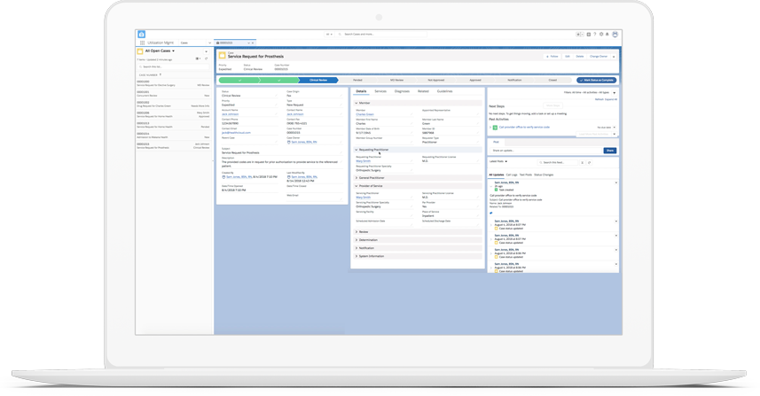The width and height of the screenshot is (760, 396).
Task: Click the feed refresh icon
Action: tap(589, 162)
